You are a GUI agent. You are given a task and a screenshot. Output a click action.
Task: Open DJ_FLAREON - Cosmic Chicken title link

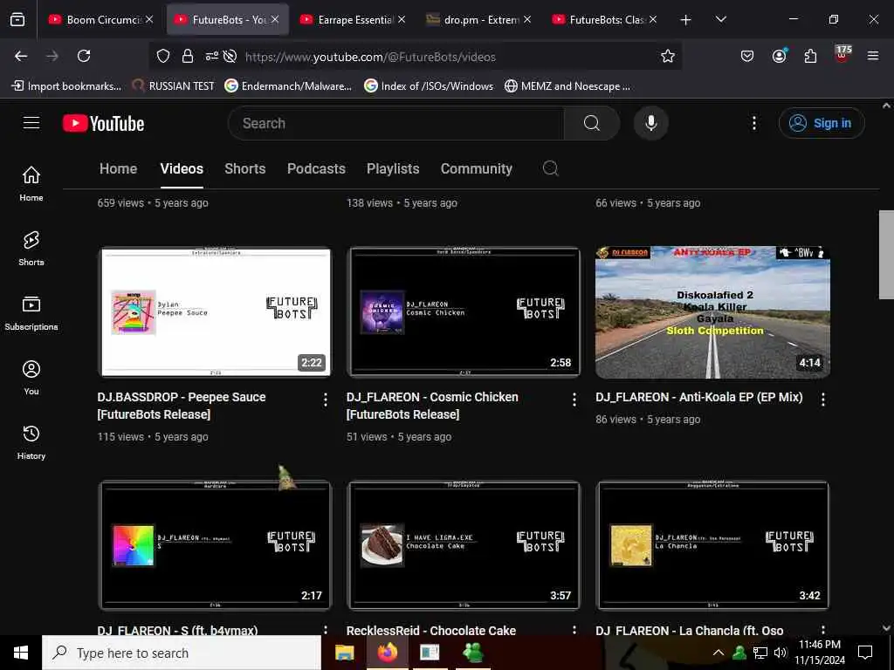[432, 406]
